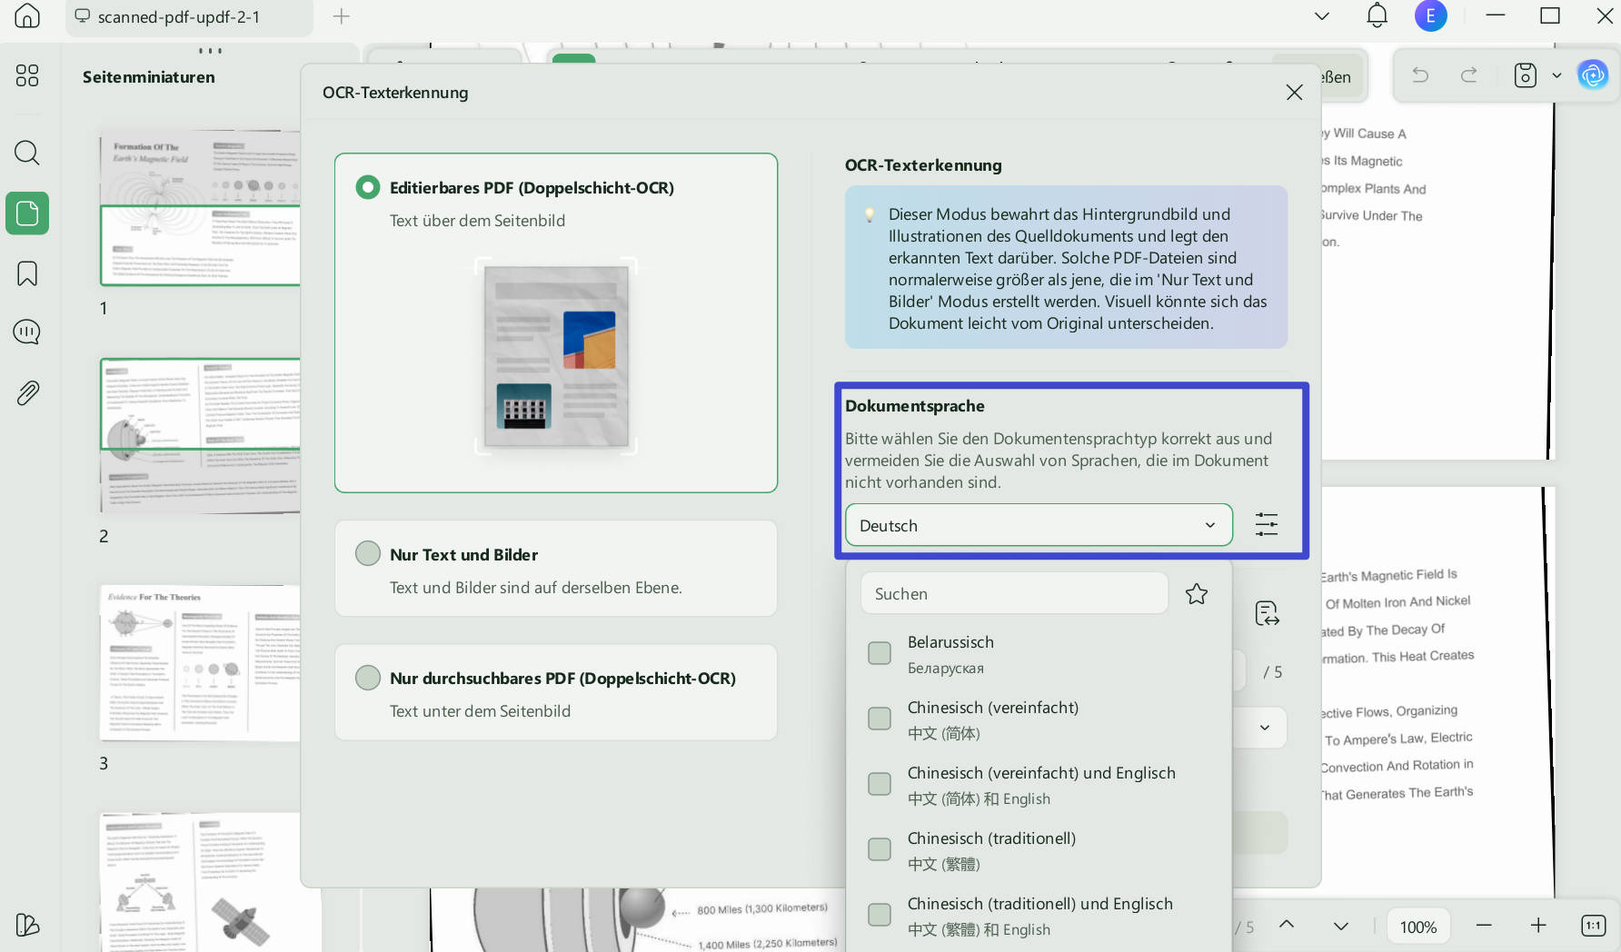Switch to scanned-pdf-updf-2-1 tab
This screenshot has width=1621, height=952.
pos(189,16)
